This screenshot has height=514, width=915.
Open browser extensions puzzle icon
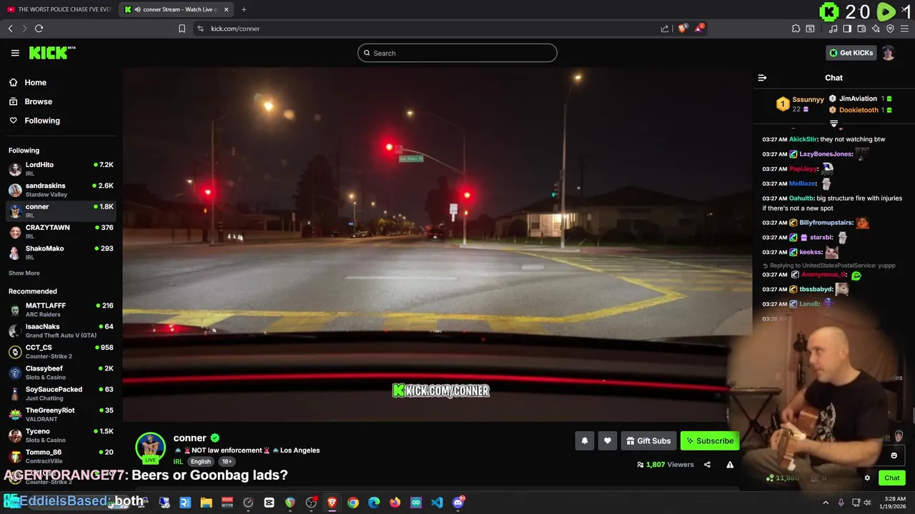[x=796, y=29]
